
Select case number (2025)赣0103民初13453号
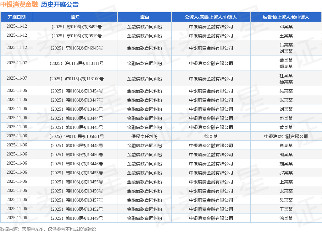tap(77, 173)
